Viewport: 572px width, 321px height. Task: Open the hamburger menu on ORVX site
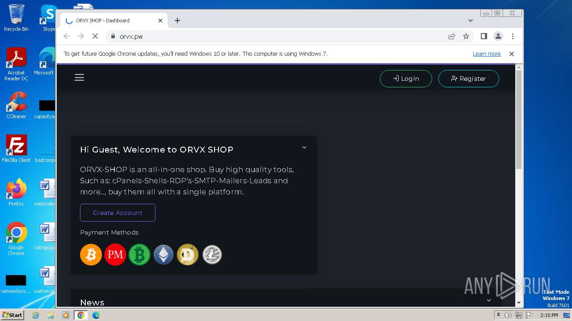(79, 78)
